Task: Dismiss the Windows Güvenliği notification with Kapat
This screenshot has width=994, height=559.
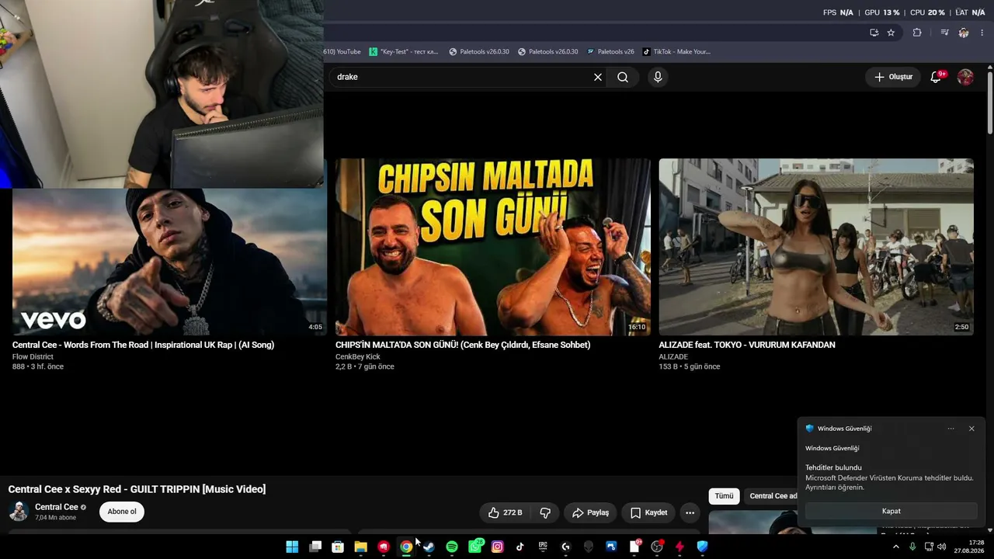Action: 891,511
